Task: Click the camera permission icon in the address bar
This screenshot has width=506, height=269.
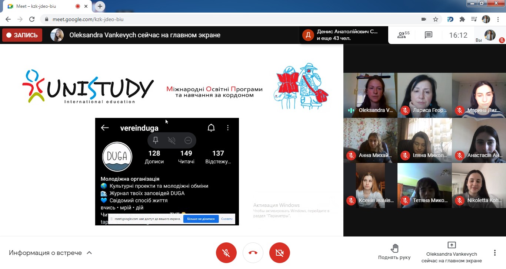Action: pos(424,19)
